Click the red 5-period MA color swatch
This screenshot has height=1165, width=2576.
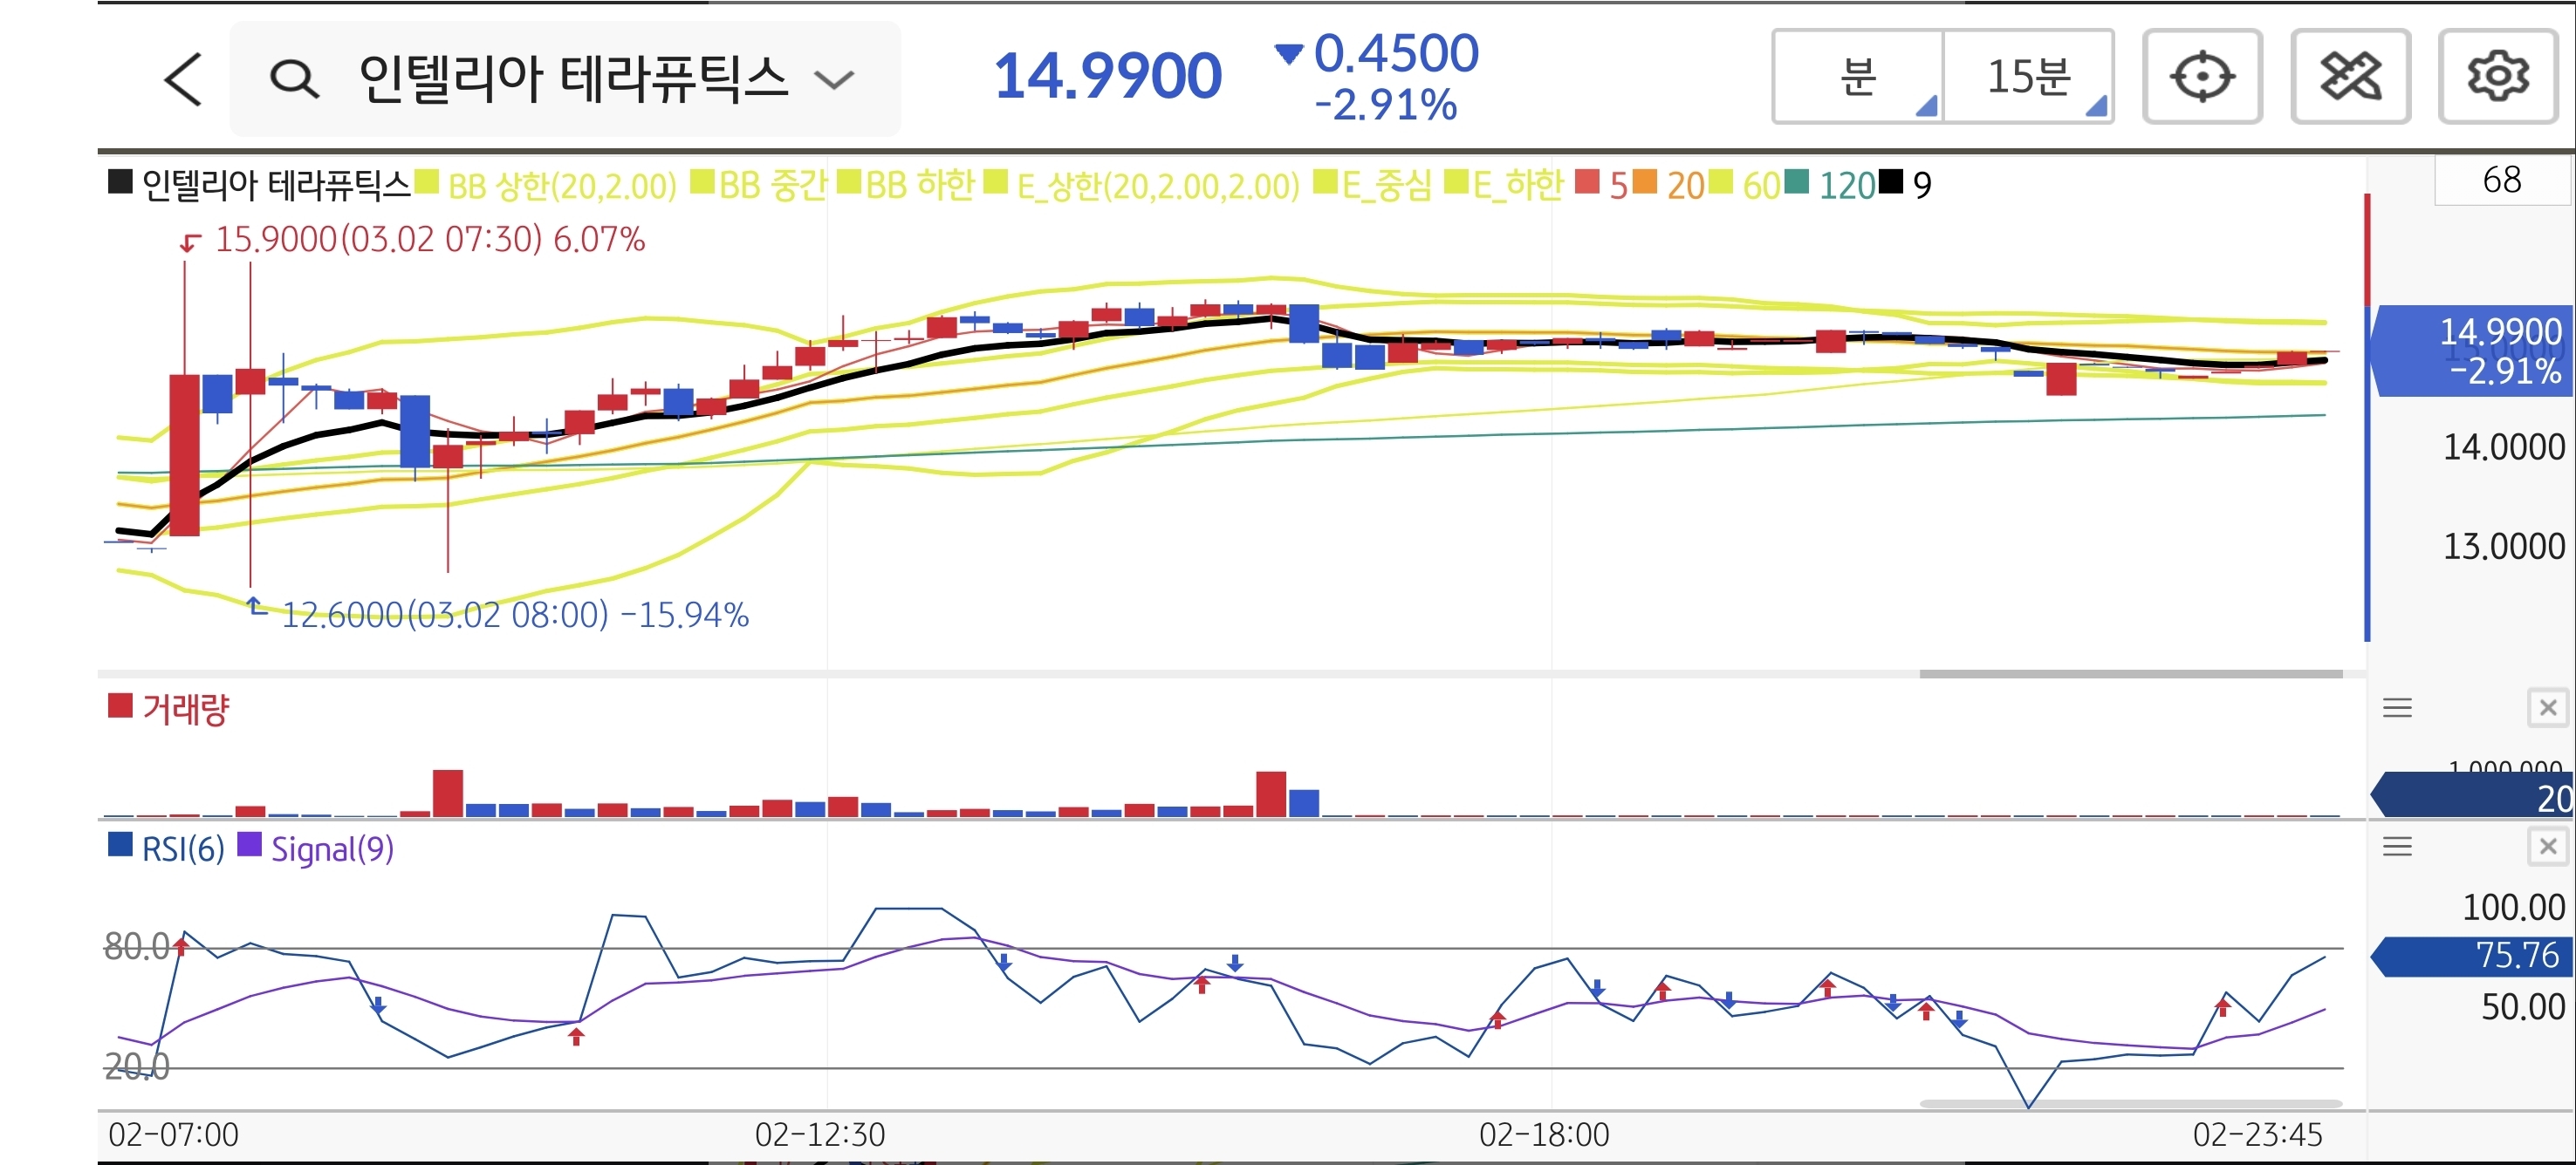click(x=1586, y=183)
